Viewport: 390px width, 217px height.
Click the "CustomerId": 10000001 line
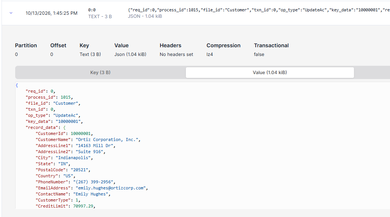64,133
